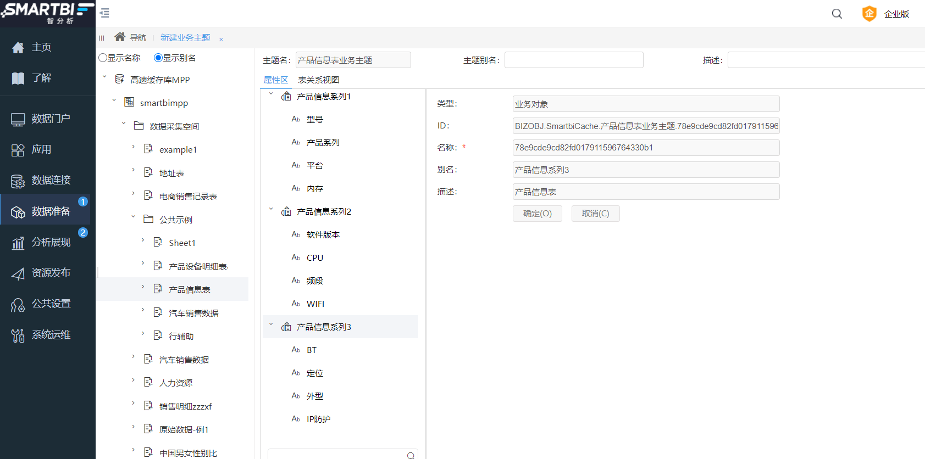925x459 pixels.
Task: Open 数据准备 cube icon in sidebar
Action: 18,212
